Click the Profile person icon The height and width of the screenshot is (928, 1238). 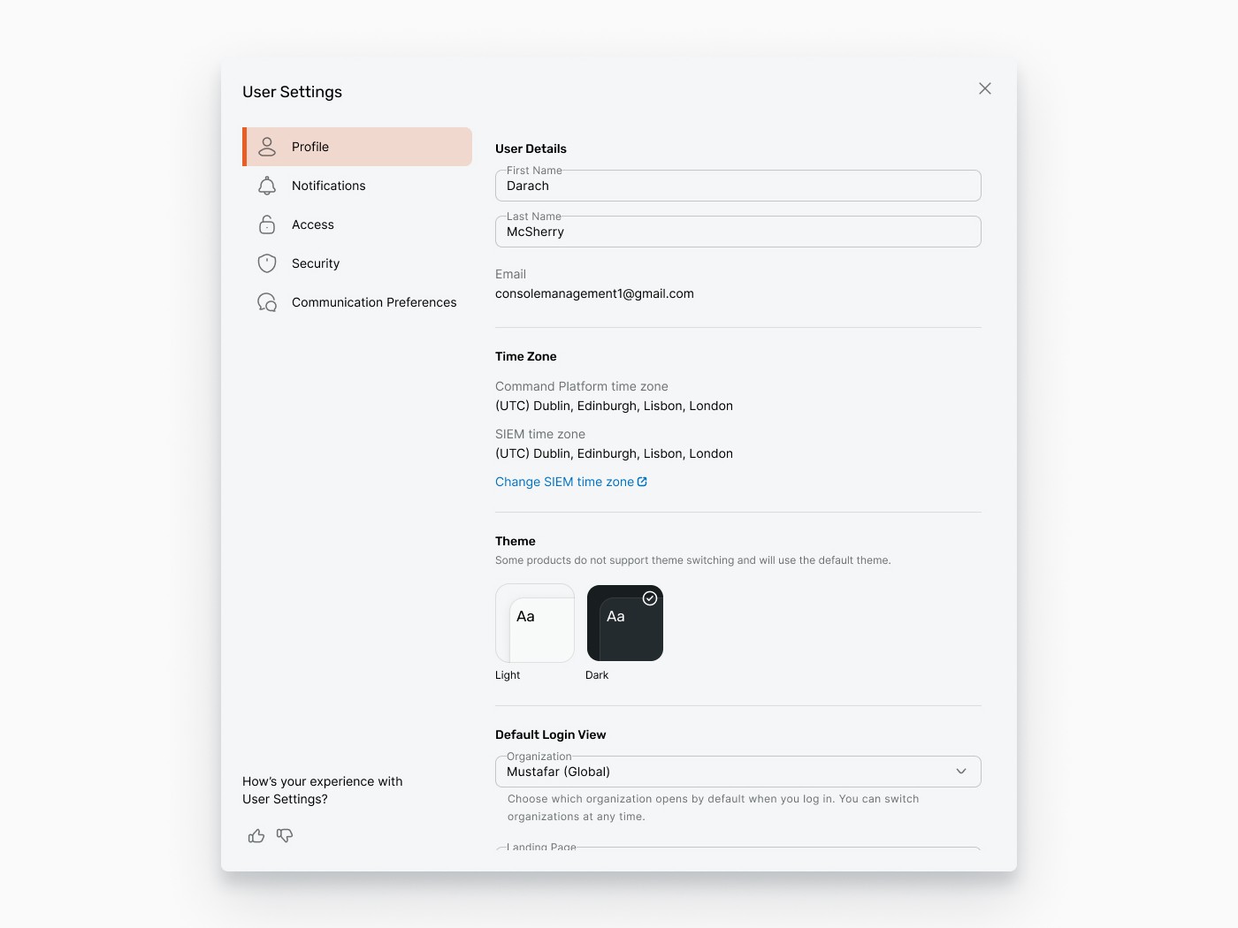[x=267, y=147]
